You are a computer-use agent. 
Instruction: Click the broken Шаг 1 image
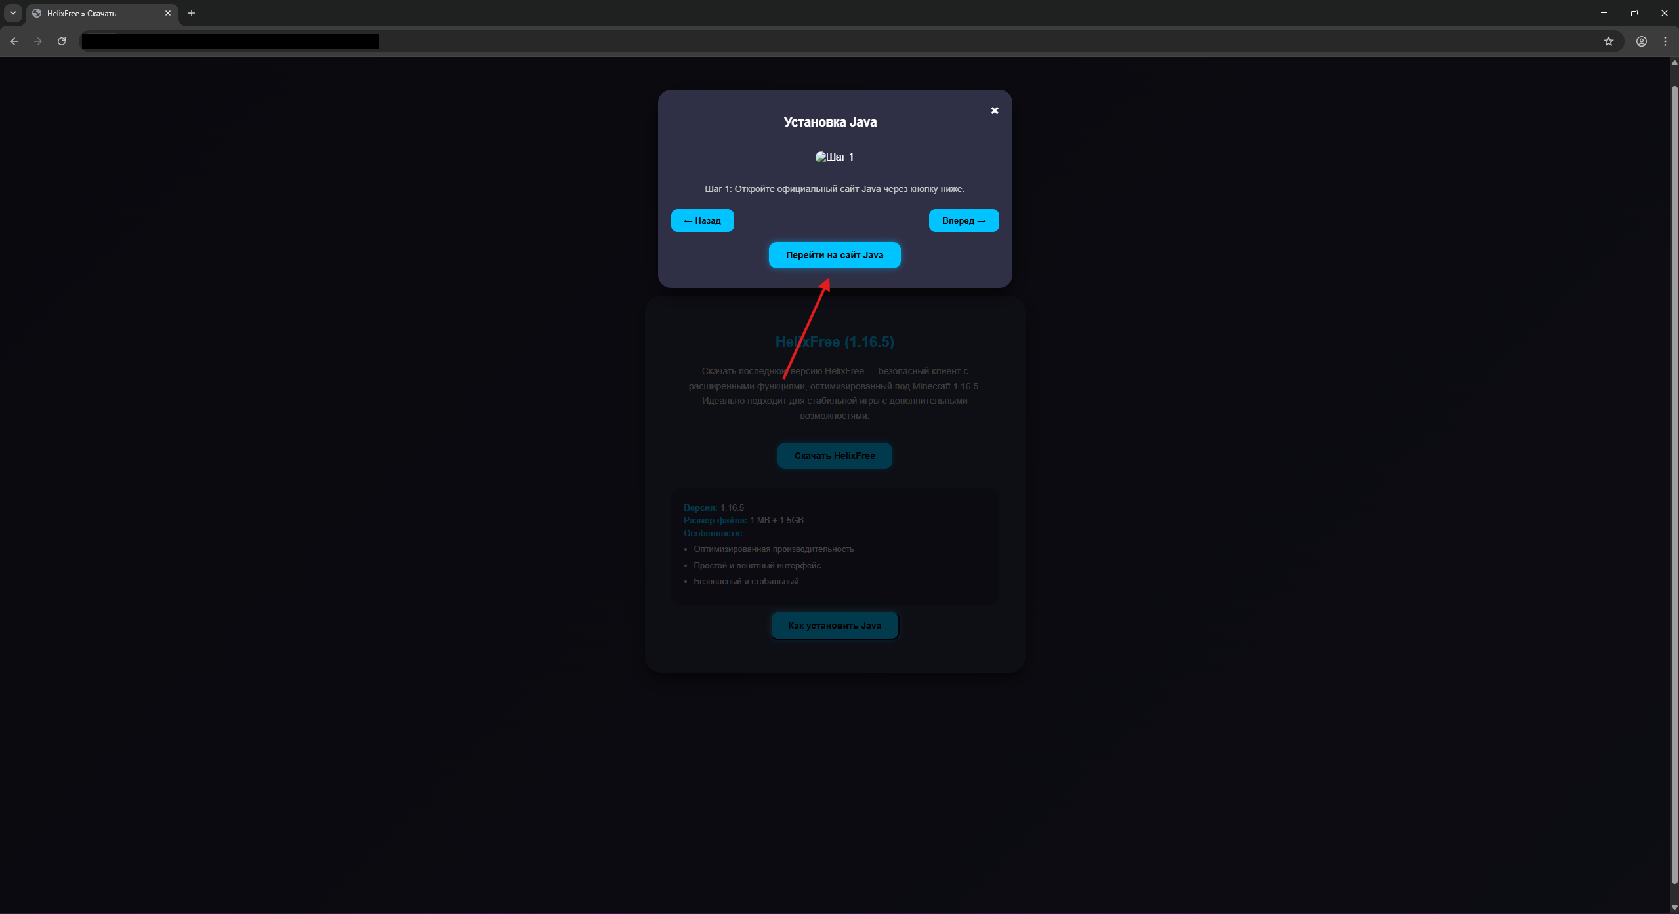pyautogui.click(x=834, y=157)
